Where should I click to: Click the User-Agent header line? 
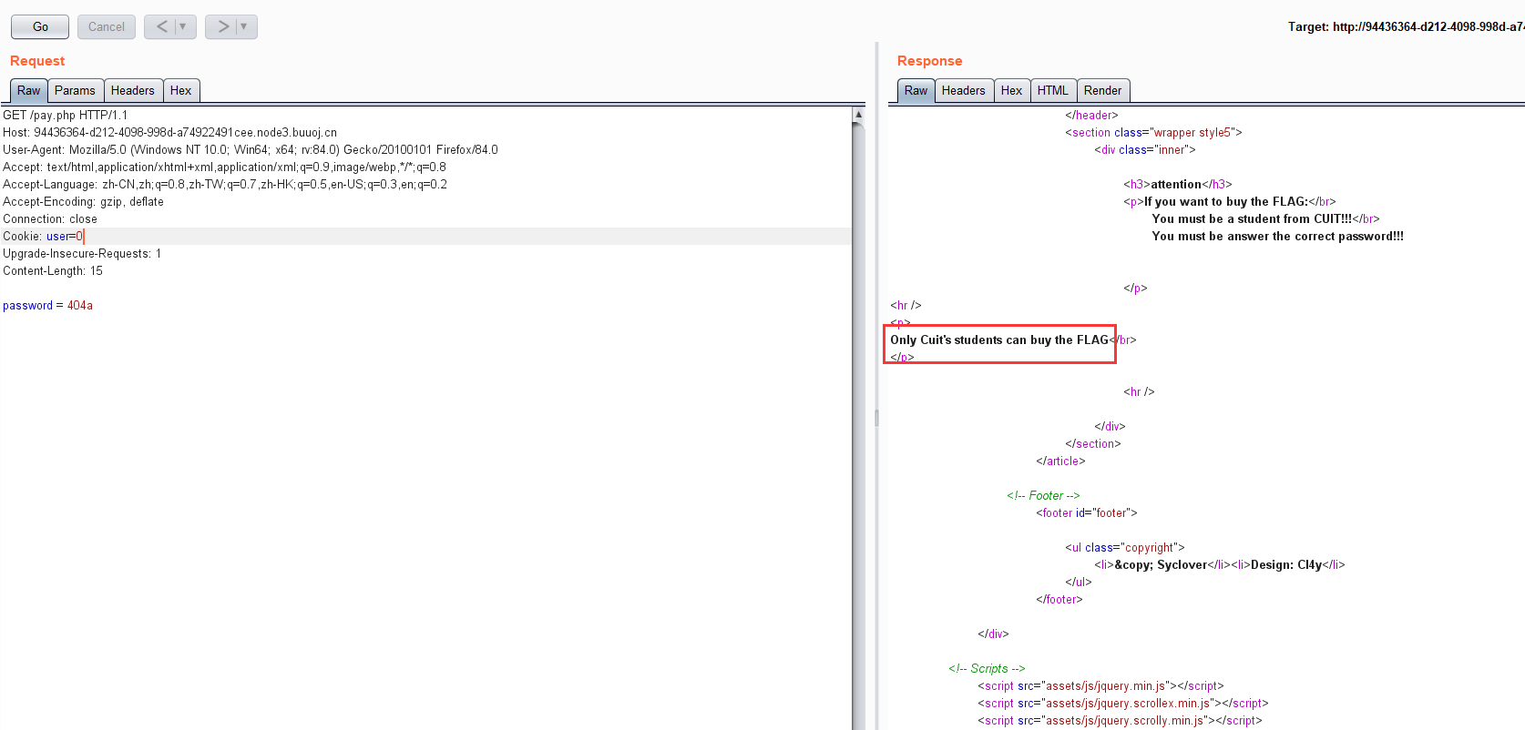251,149
